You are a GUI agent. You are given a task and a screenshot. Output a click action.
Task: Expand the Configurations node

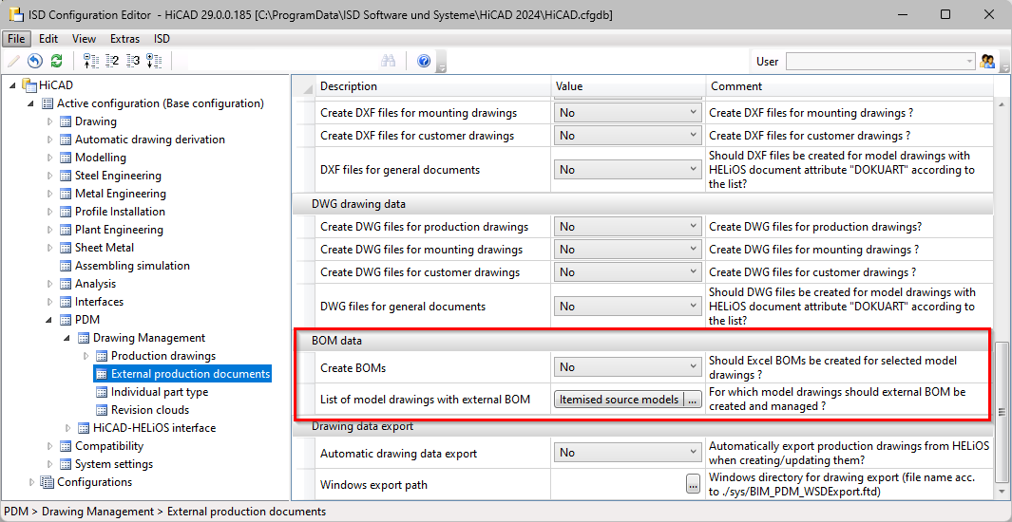coord(31,482)
